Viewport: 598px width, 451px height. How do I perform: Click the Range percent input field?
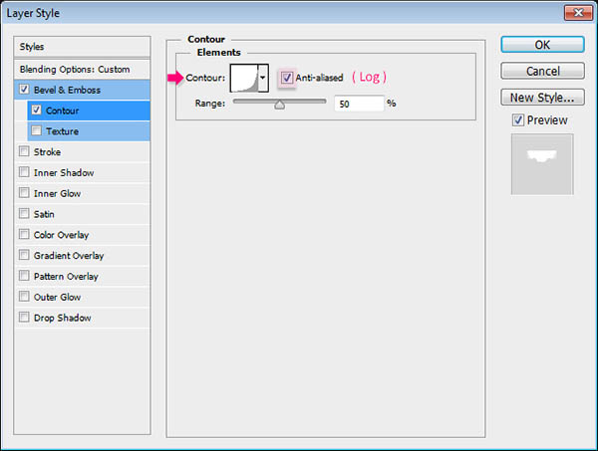click(x=359, y=104)
